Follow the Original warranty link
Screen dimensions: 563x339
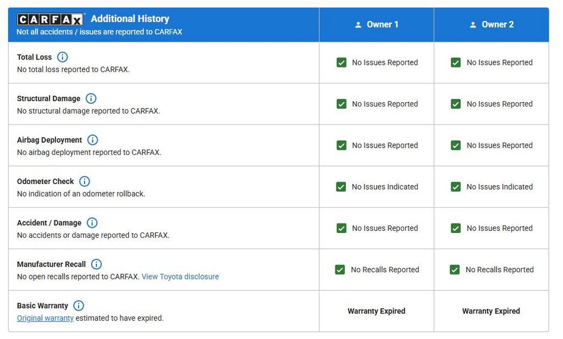point(45,318)
